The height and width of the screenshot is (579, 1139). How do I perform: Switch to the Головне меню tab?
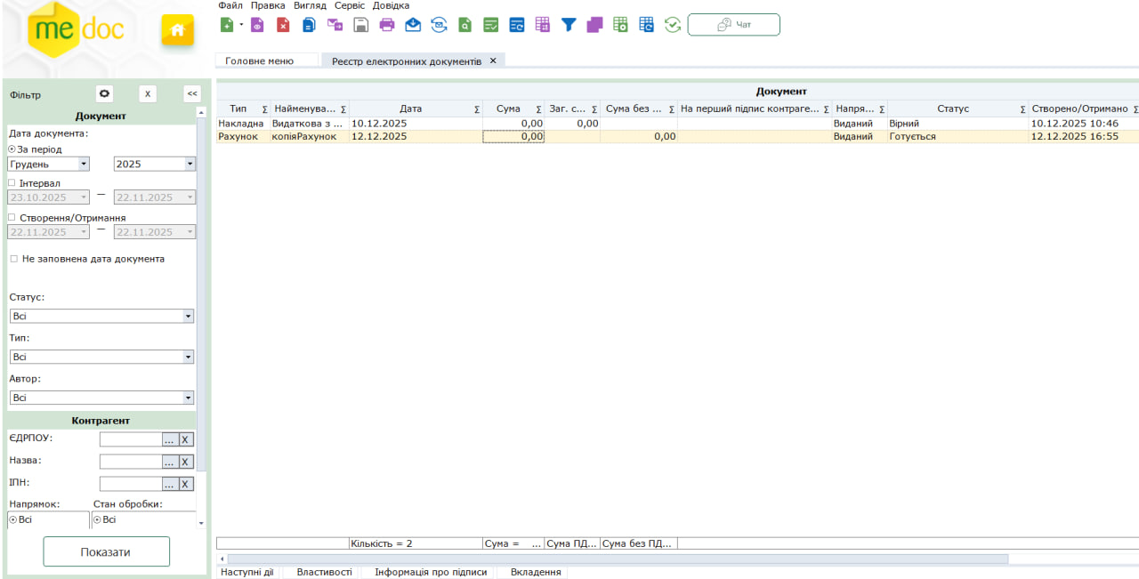tap(259, 61)
